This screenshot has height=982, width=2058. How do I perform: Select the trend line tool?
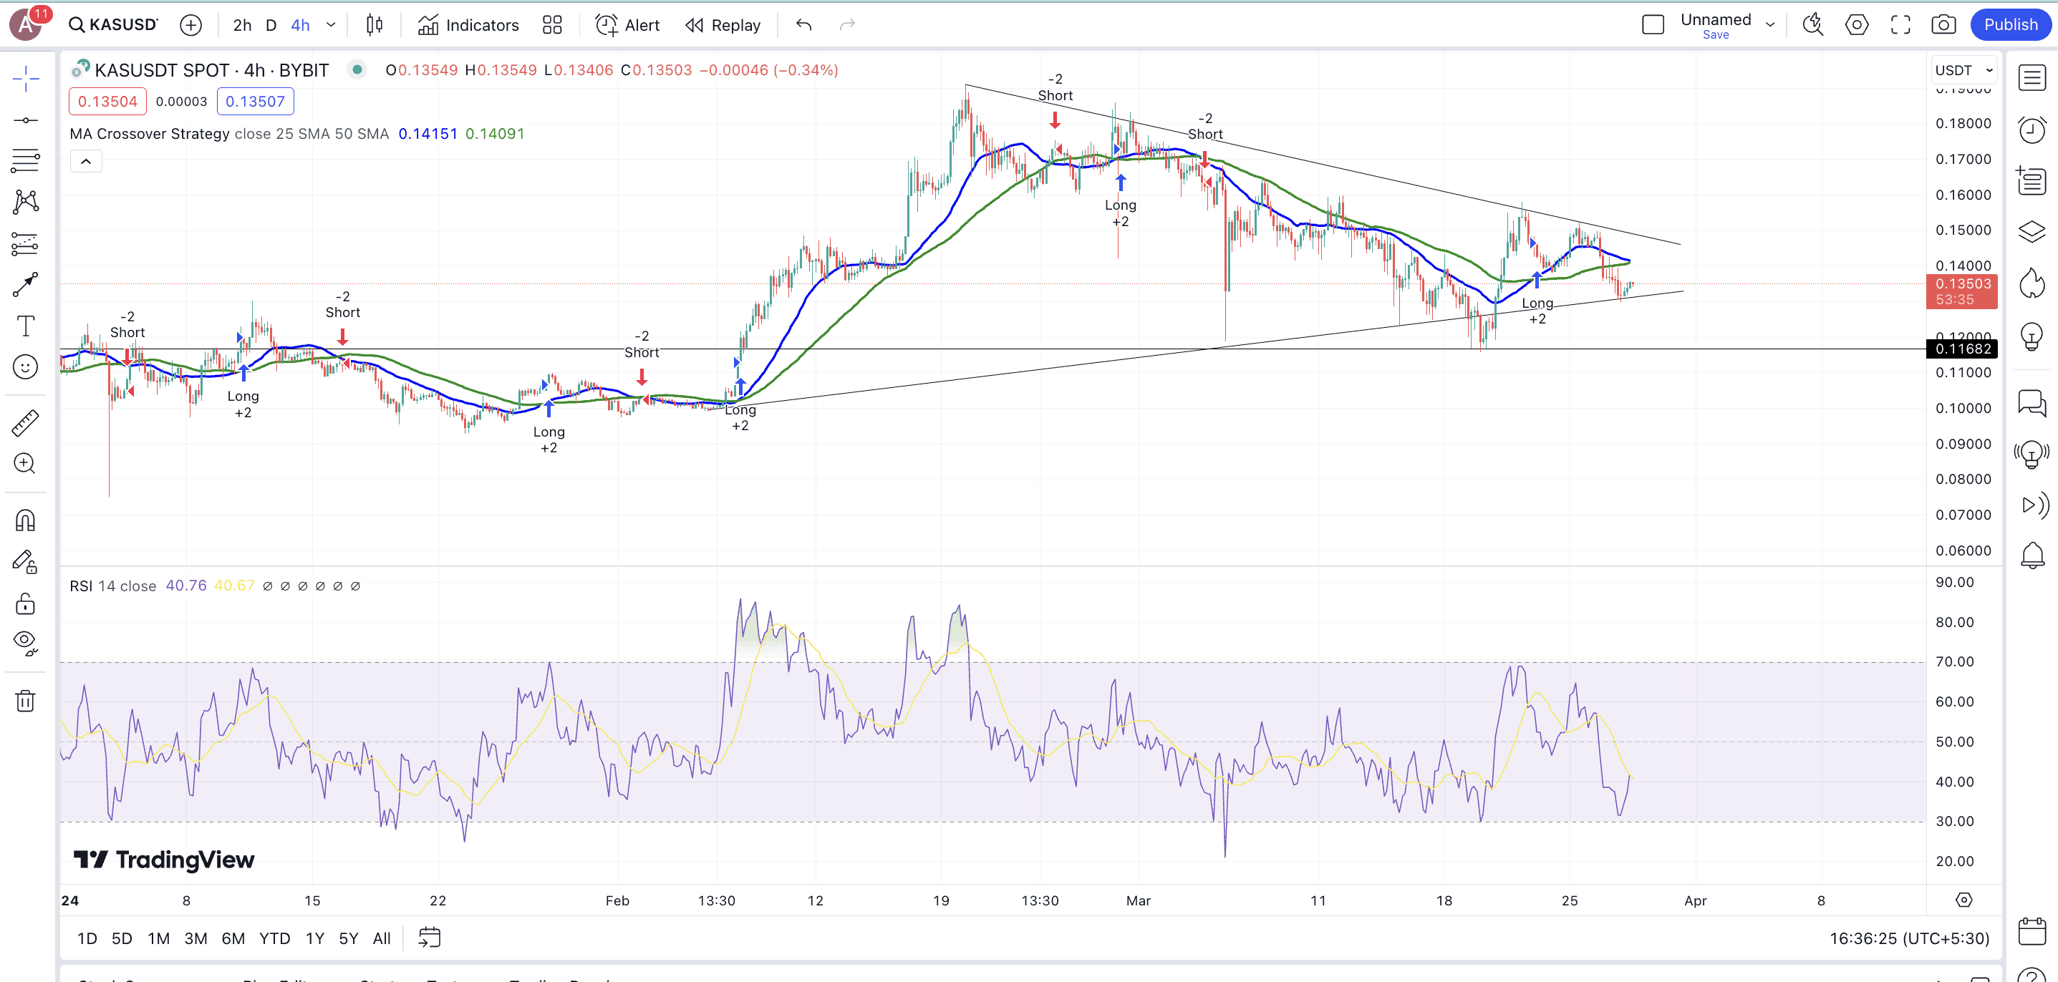click(x=26, y=120)
